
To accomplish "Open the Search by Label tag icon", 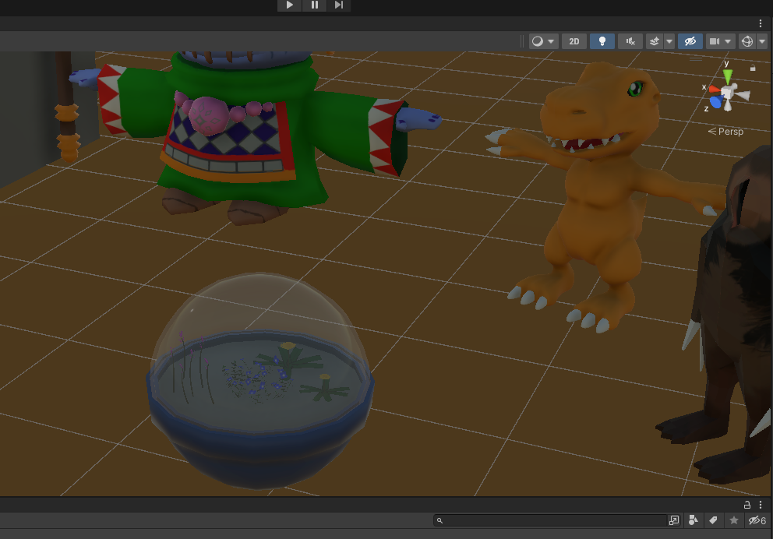I will pos(713,520).
